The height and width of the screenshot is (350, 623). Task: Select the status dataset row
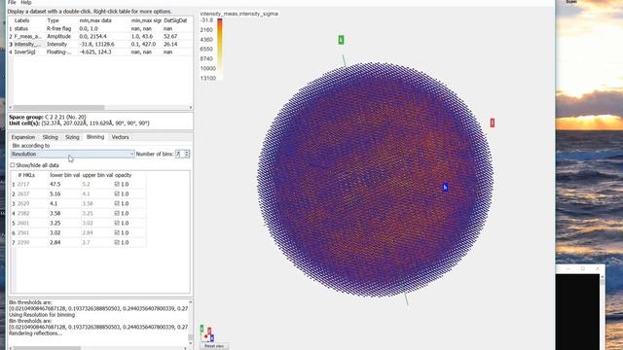100,28
